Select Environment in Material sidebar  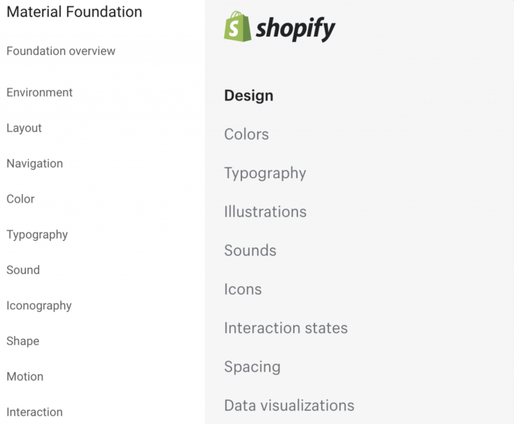[x=40, y=93]
